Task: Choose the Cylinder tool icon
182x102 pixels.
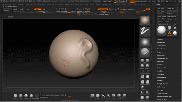Action: pyautogui.click(x=169, y=28)
